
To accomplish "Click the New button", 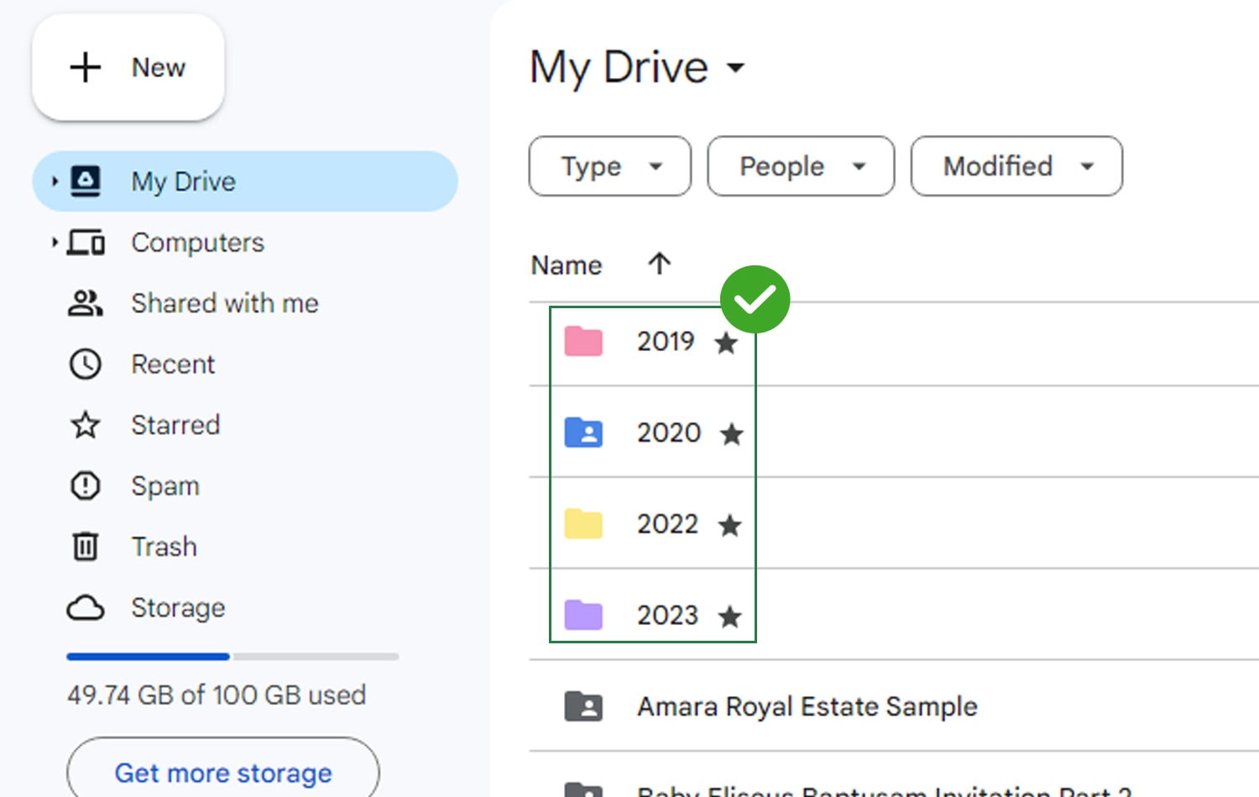I will tap(128, 67).
